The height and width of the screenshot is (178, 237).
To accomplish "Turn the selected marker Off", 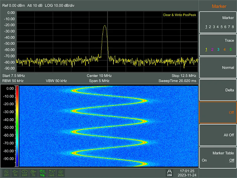I will [x=218, y=112].
